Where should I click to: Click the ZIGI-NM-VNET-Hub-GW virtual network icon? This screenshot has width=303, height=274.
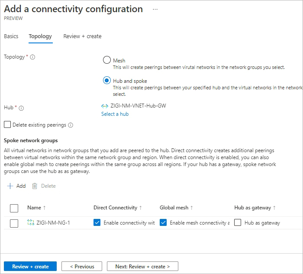click(x=105, y=106)
